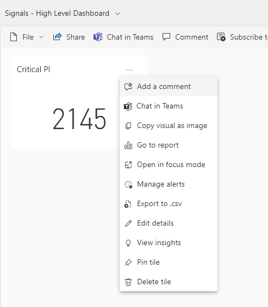Click the Export to .csv icon
268x307 pixels.
coord(128,204)
